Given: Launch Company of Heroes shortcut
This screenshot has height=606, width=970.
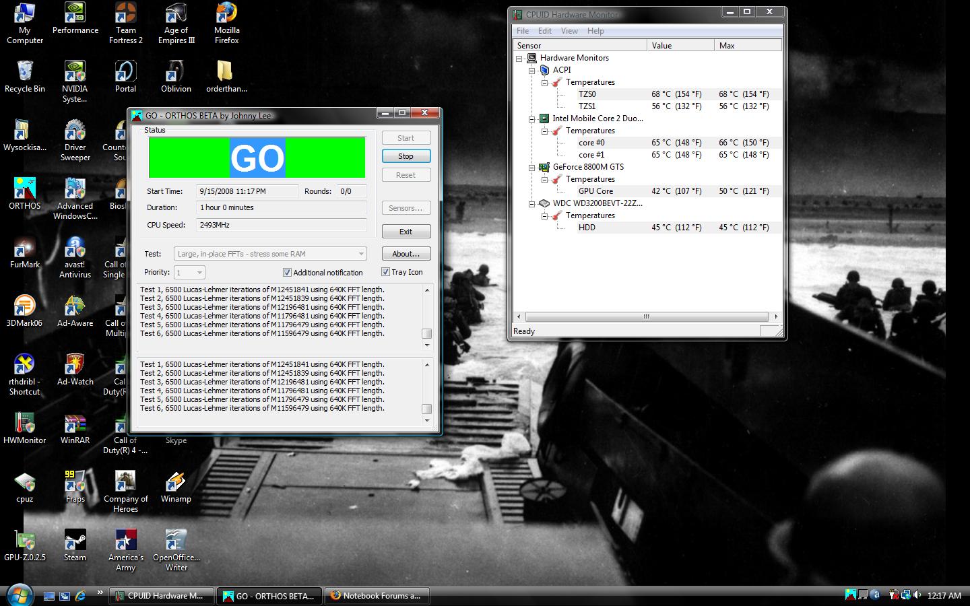Looking at the screenshot, I should click(125, 492).
